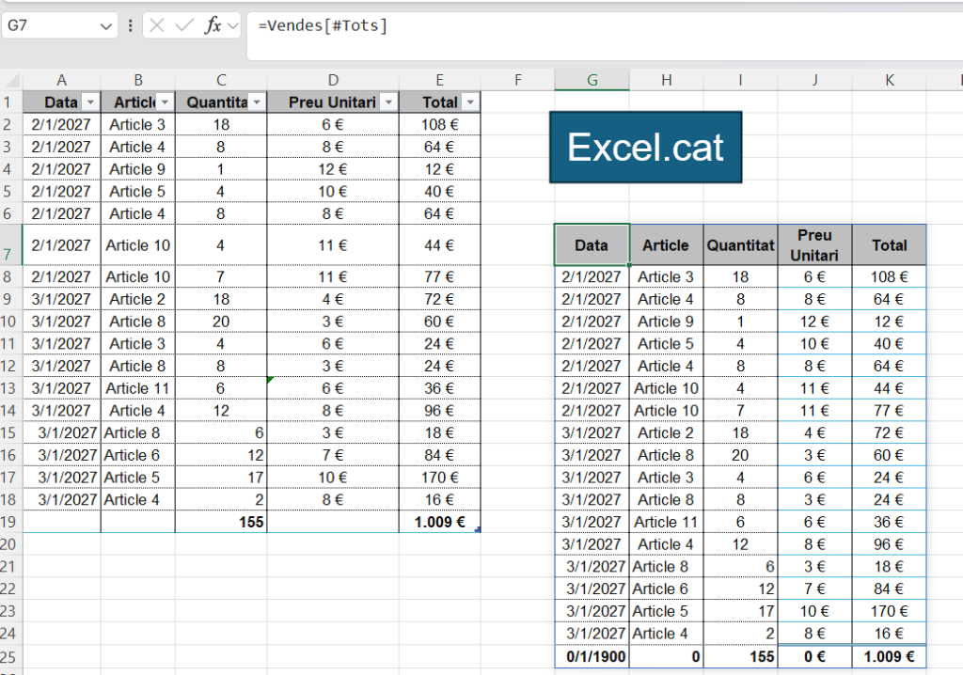Select the 2/1/2027 date in cell A2
963x675 pixels.
[61, 125]
